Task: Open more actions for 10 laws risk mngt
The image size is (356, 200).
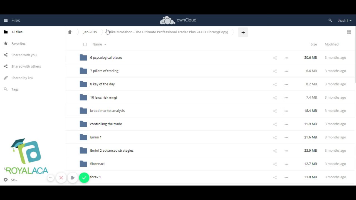Action: (286, 98)
